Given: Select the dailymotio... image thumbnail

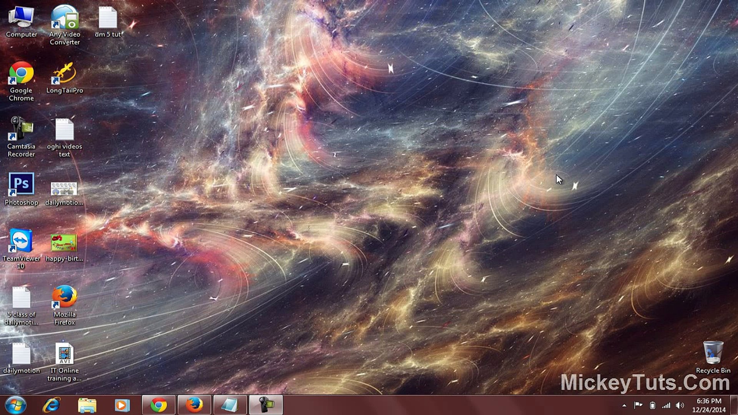Looking at the screenshot, I should tap(64, 189).
